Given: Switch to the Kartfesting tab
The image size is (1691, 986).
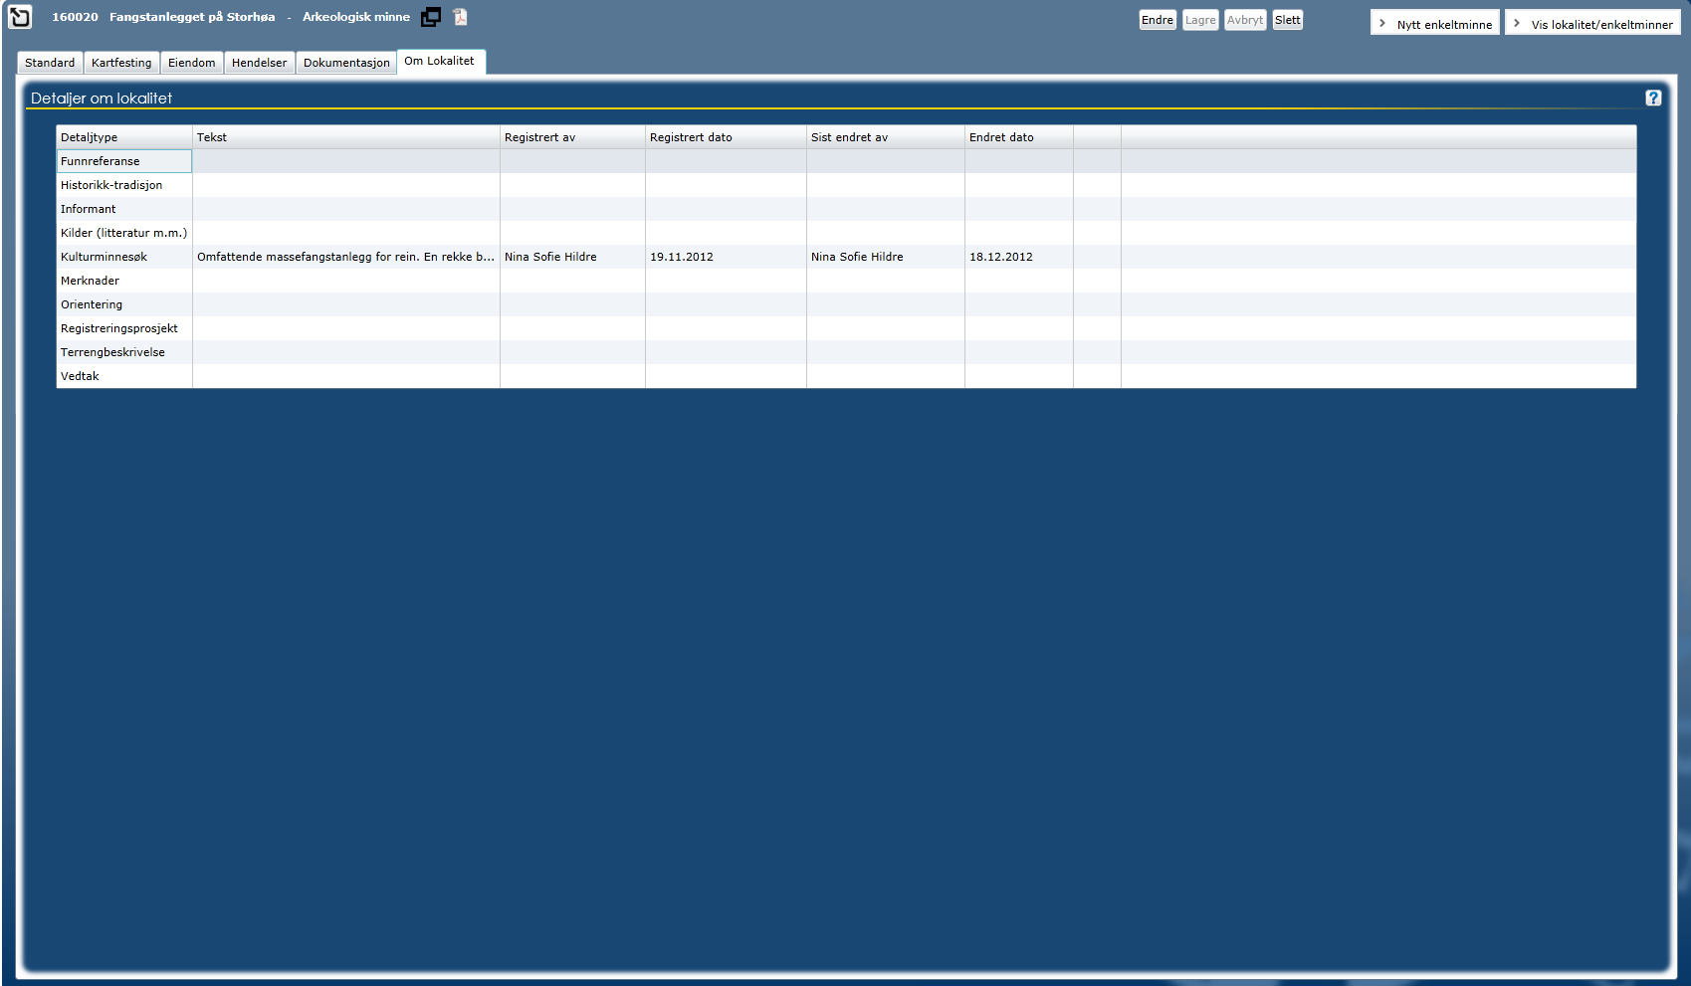Looking at the screenshot, I should point(121,63).
